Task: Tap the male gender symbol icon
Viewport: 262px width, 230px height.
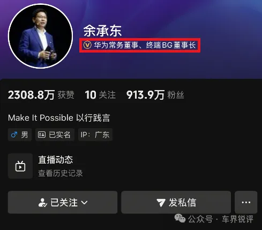Action: click(14, 135)
